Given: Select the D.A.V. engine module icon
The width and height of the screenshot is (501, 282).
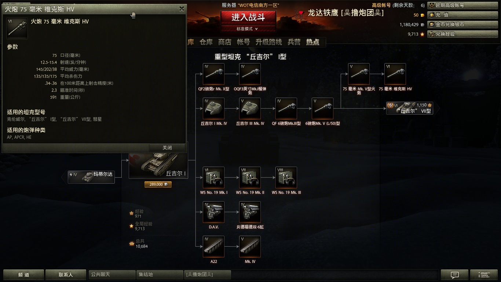Looking at the screenshot, I should click(x=213, y=212).
